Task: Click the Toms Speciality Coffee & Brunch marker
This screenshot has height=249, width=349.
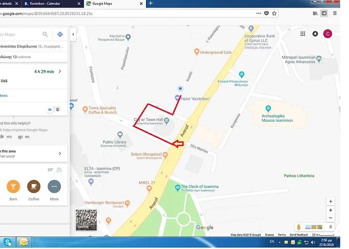Action: (85, 110)
